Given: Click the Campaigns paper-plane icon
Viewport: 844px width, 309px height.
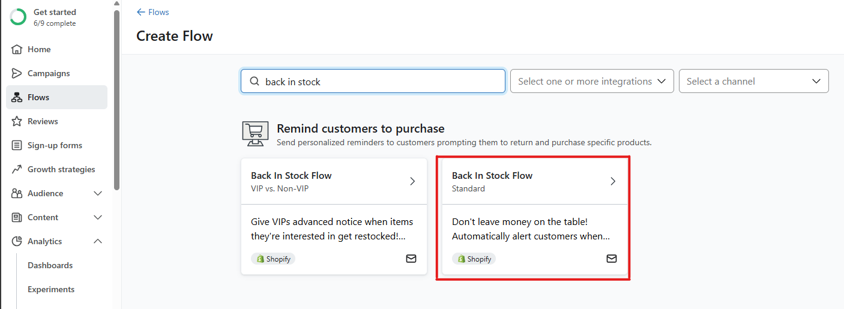Looking at the screenshot, I should click(17, 73).
